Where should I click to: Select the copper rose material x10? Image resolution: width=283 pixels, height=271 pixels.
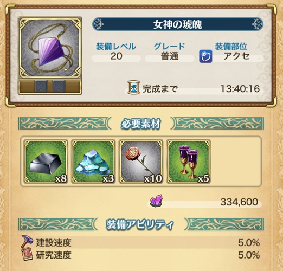coord(141,162)
